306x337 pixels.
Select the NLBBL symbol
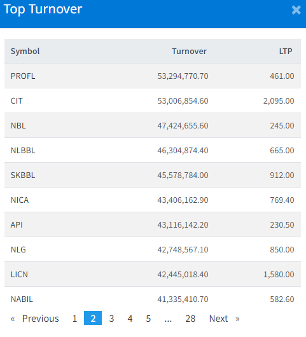coord(23,151)
